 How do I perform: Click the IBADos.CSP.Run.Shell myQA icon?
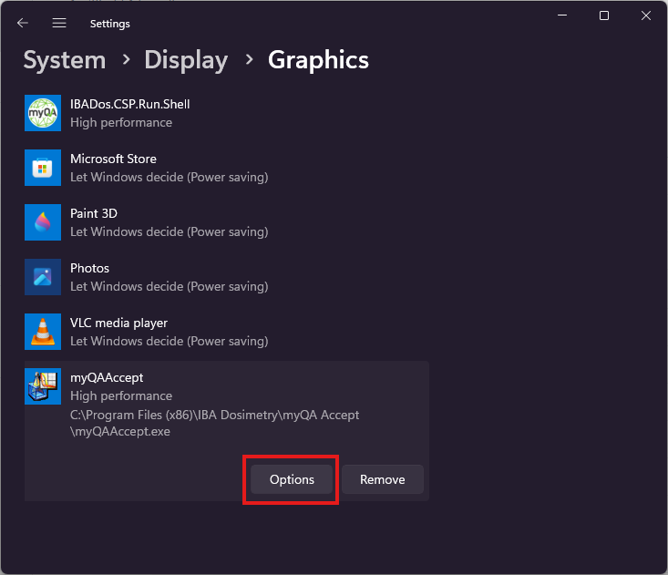(43, 113)
